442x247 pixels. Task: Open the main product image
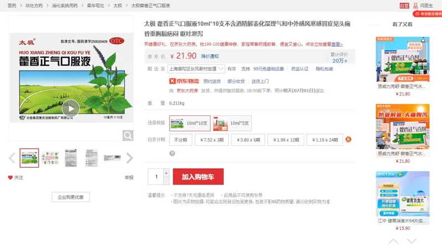click(x=71, y=77)
